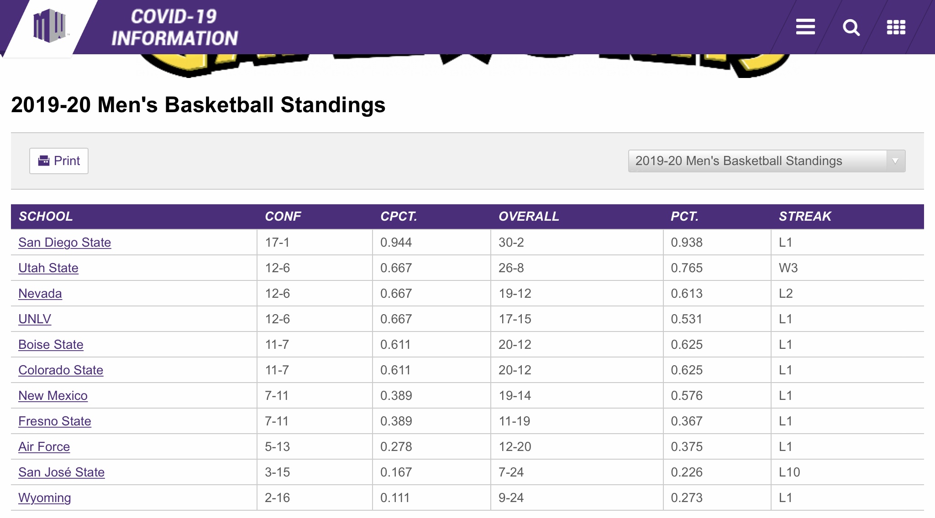Go to Mountain West logo home

[50, 26]
